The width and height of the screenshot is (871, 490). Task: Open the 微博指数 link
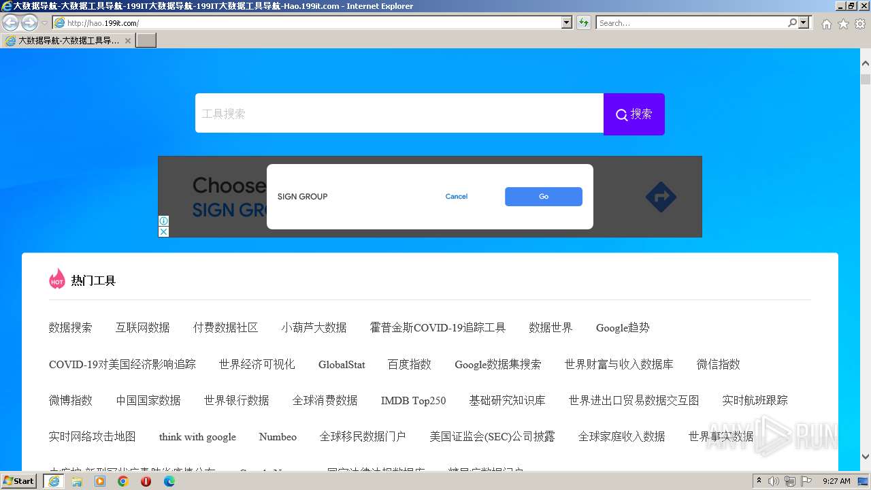point(71,400)
